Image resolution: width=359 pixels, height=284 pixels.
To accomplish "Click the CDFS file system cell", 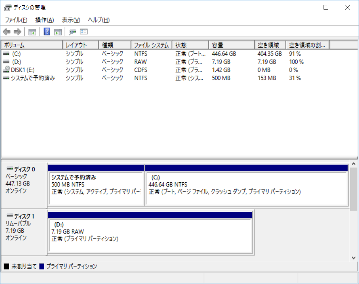I will pos(141,70).
